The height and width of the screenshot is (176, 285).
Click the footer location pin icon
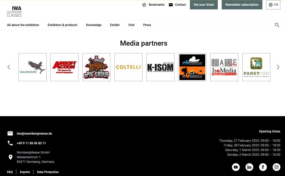click(x=11, y=157)
